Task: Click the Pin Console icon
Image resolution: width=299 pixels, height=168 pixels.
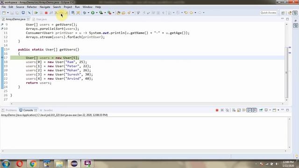Action: pos(261,110)
